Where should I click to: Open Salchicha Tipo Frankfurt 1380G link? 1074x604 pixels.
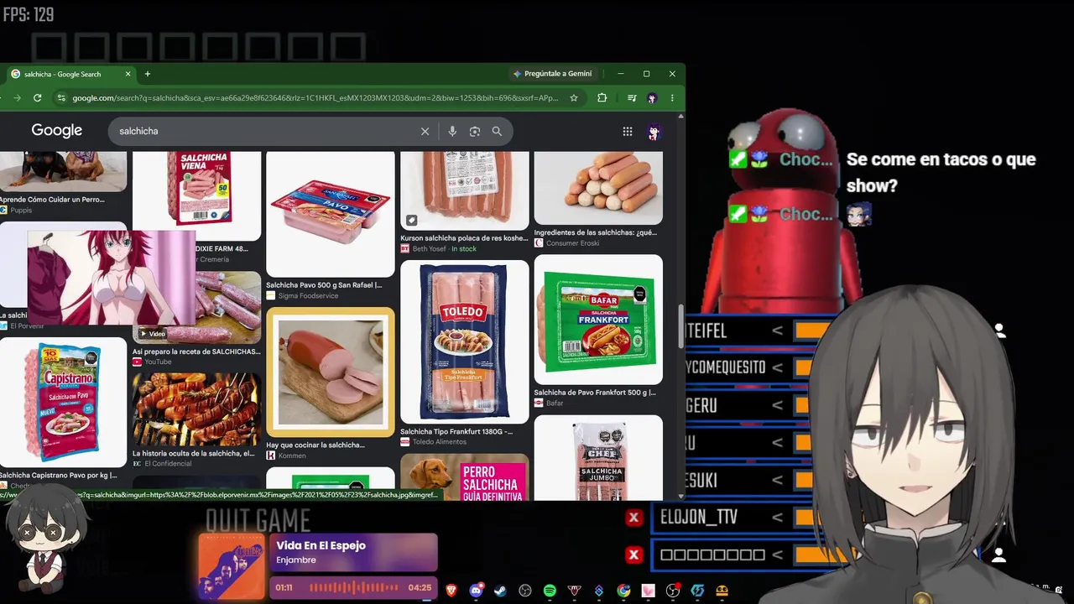pos(456,432)
